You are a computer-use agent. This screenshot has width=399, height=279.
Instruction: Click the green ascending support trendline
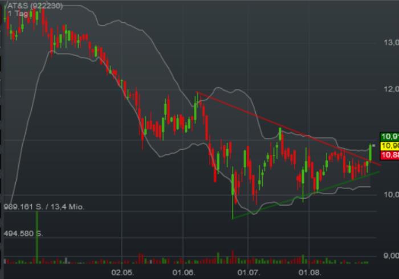coord(306,195)
